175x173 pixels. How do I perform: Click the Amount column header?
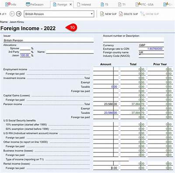(x=106, y=64)
